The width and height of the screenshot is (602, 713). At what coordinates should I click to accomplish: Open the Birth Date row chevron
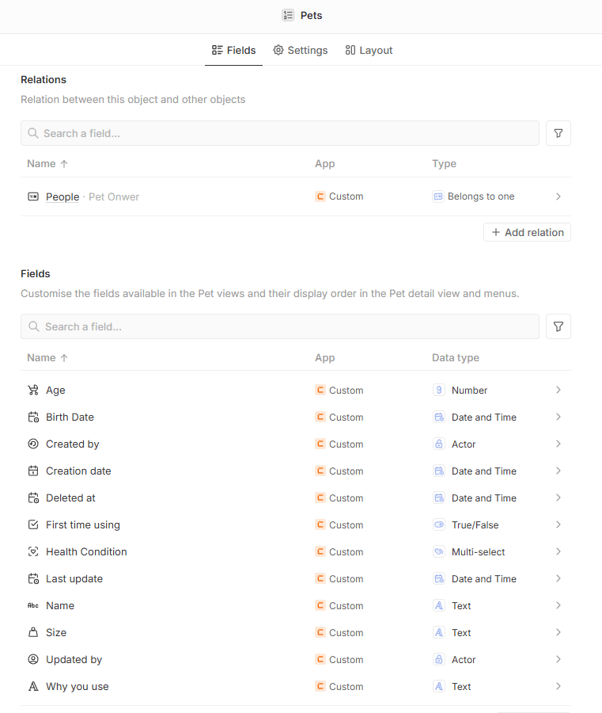558,417
